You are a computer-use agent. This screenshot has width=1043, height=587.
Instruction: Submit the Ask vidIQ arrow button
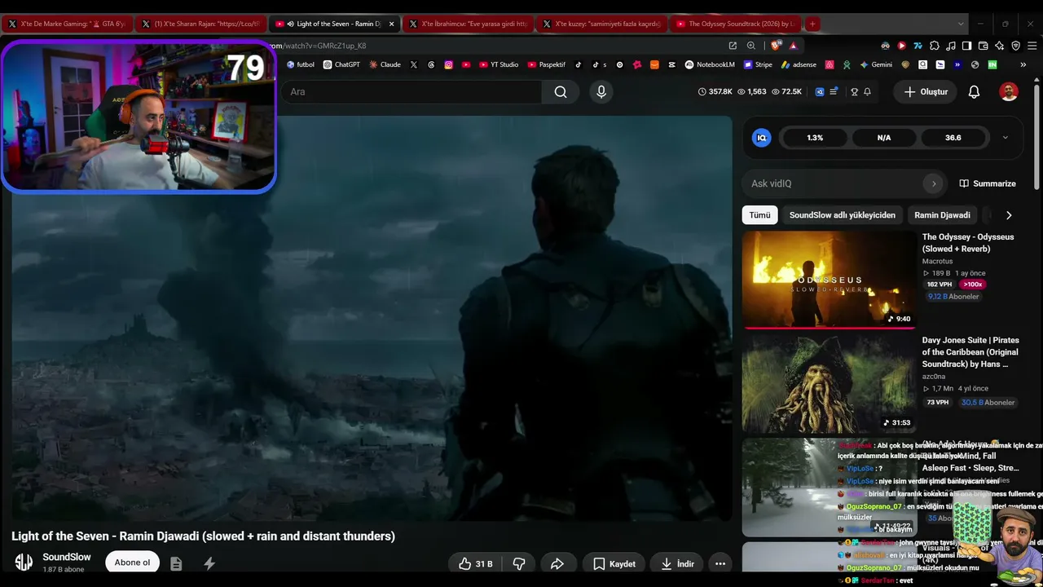pyautogui.click(x=934, y=183)
